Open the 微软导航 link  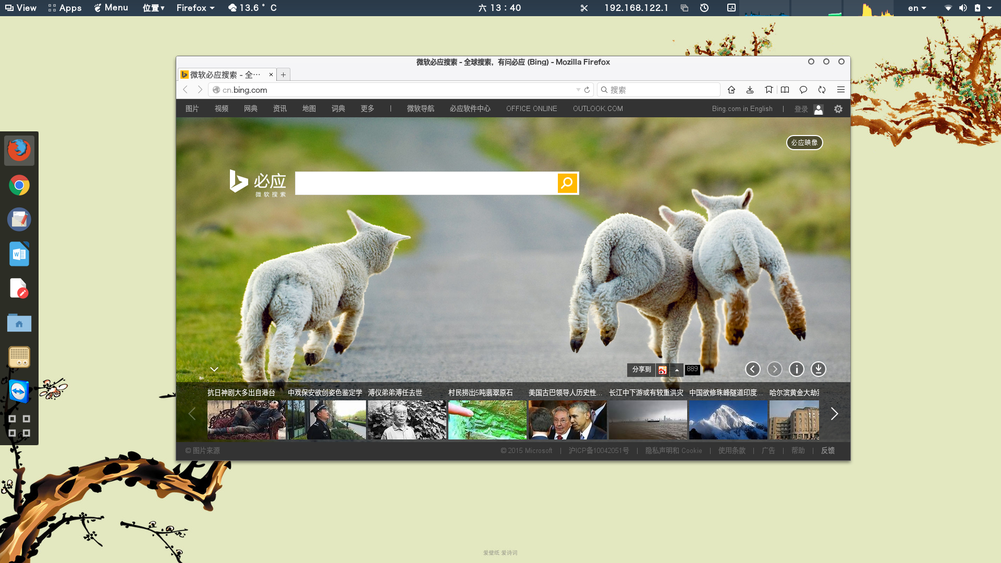(421, 108)
